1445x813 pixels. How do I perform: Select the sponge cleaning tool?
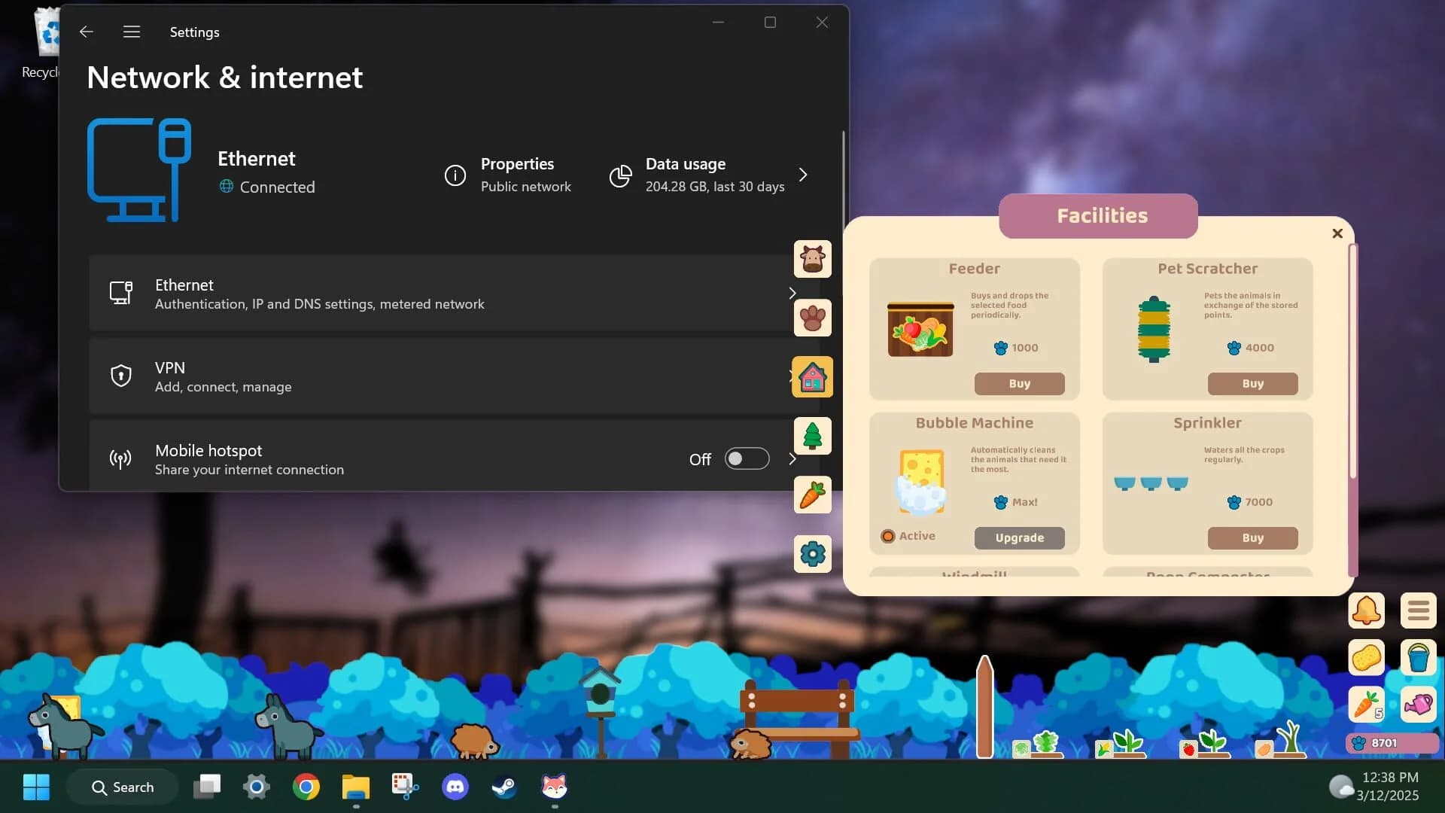click(x=1367, y=657)
